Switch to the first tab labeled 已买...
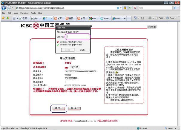This screenshot has height=130, width=181. click(x=24, y=19)
